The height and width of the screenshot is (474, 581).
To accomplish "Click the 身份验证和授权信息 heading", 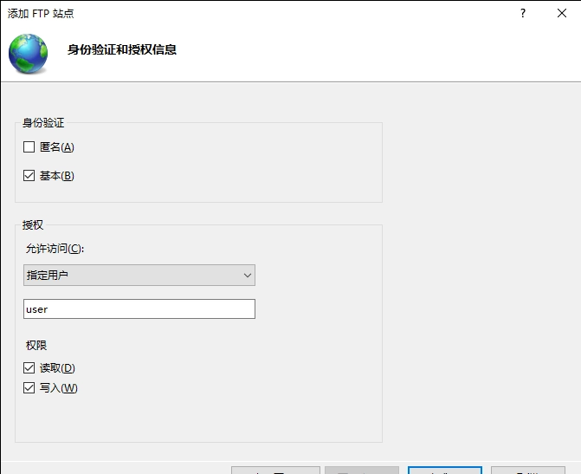I will (x=122, y=49).
